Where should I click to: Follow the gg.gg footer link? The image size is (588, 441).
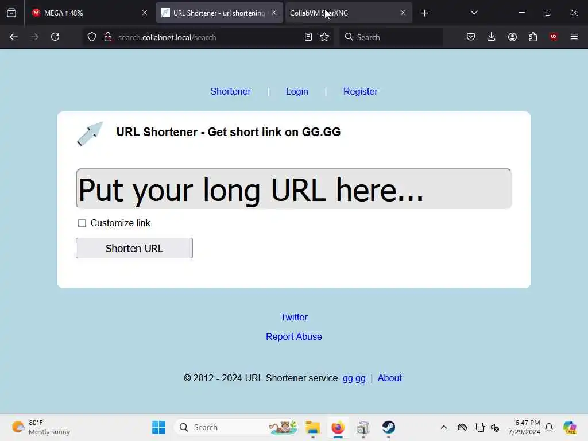click(354, 378)
